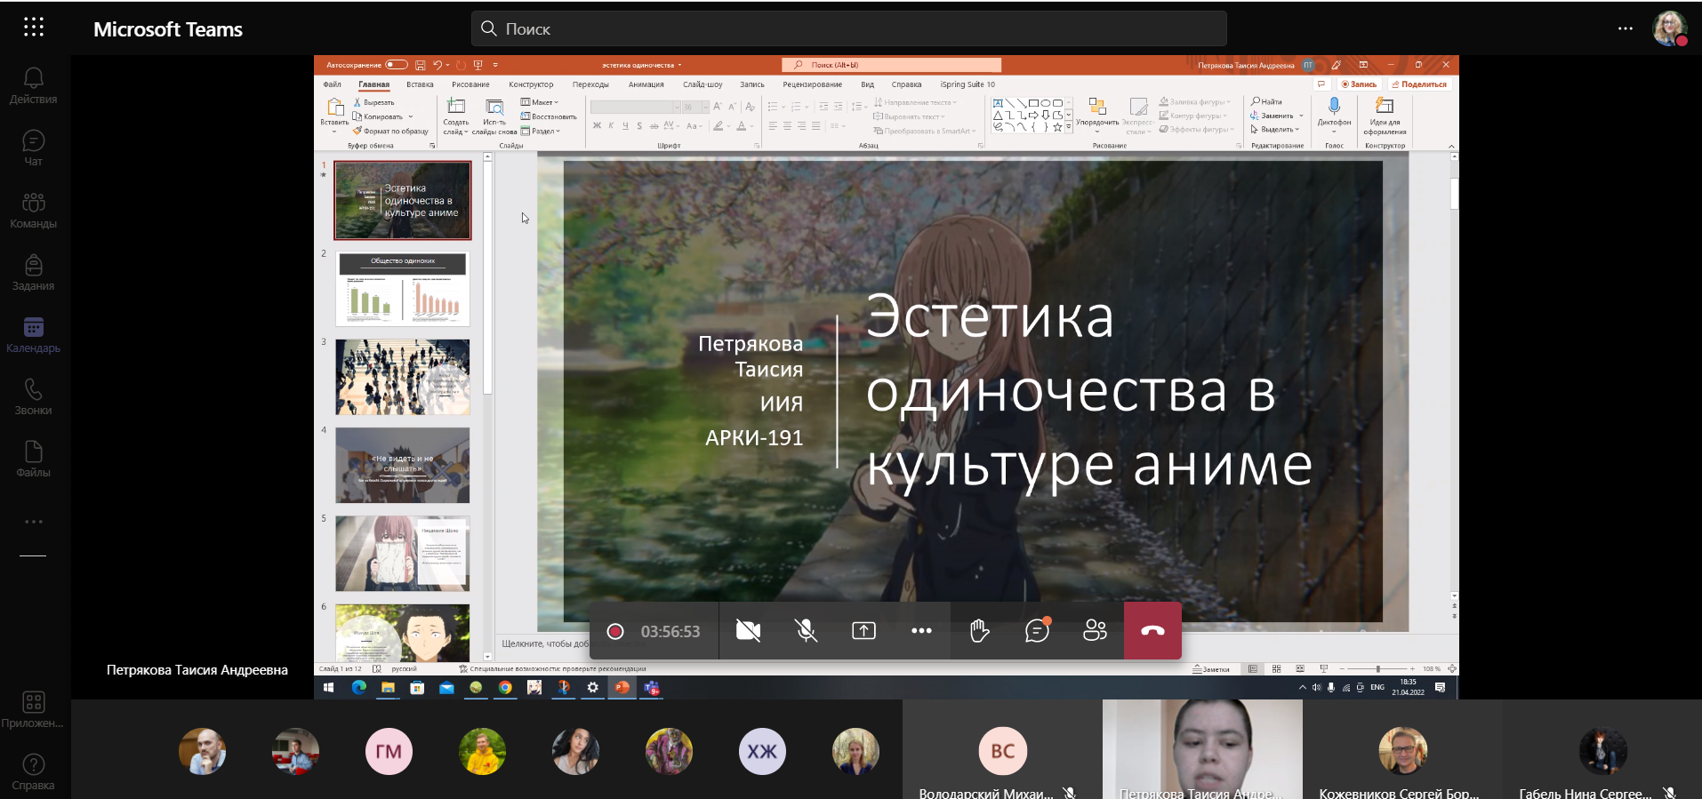Open the share content tray
This screenshot has height=799, width=1702.
coord(863,631)
